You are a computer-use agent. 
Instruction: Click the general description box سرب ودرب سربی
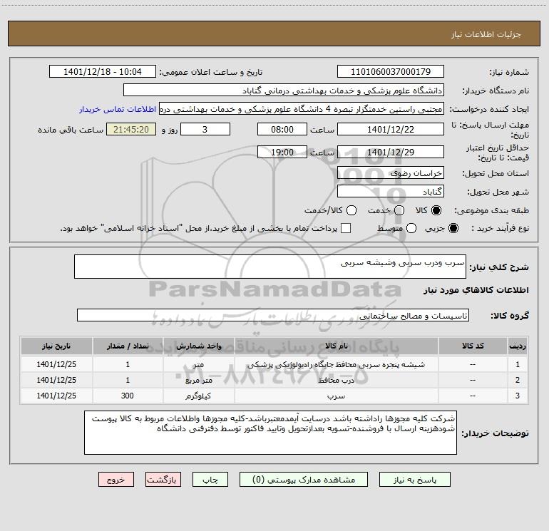pos(270,267)
